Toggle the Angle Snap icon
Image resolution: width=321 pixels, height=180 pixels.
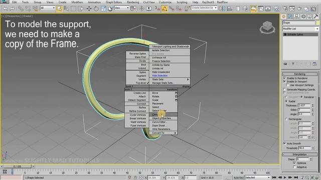tap(165, 8)
